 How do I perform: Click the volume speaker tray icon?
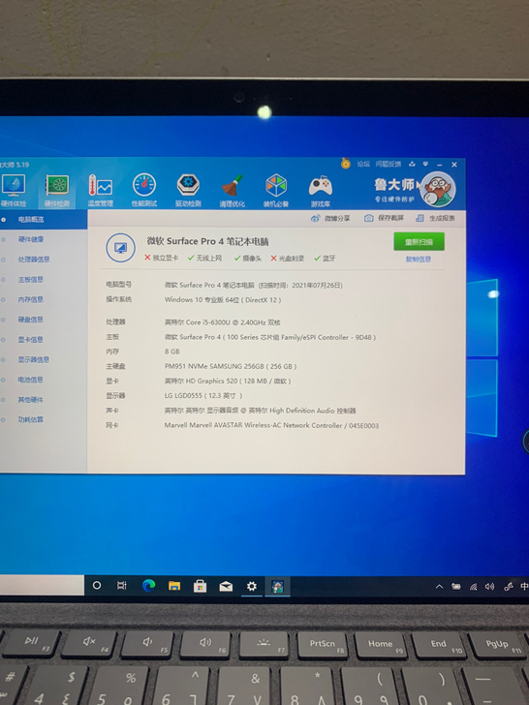[x=489, y=587]
